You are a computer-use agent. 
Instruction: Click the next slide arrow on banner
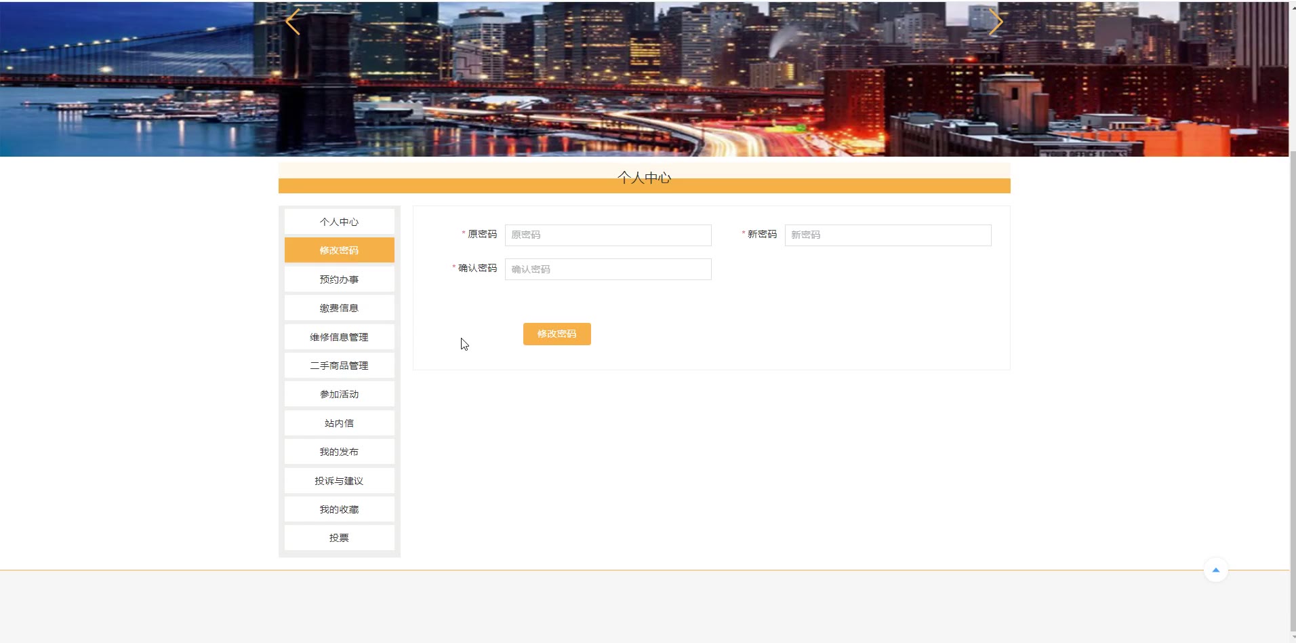tap(995, 22)
